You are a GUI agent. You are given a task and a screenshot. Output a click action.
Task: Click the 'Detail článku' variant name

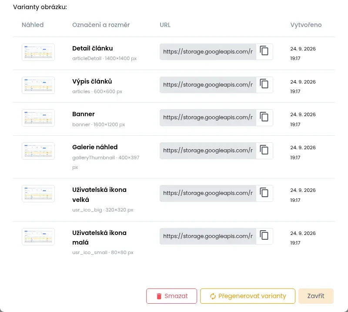pos(93,48)
